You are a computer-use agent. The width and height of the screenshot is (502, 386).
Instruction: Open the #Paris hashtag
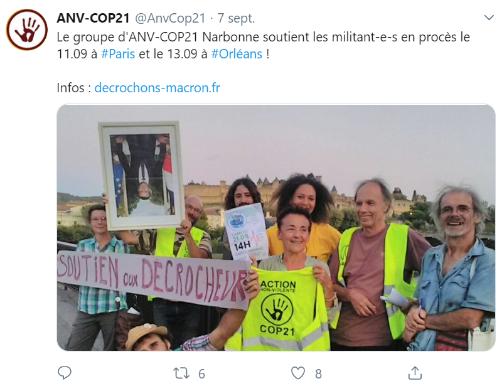tap(118, 54)
